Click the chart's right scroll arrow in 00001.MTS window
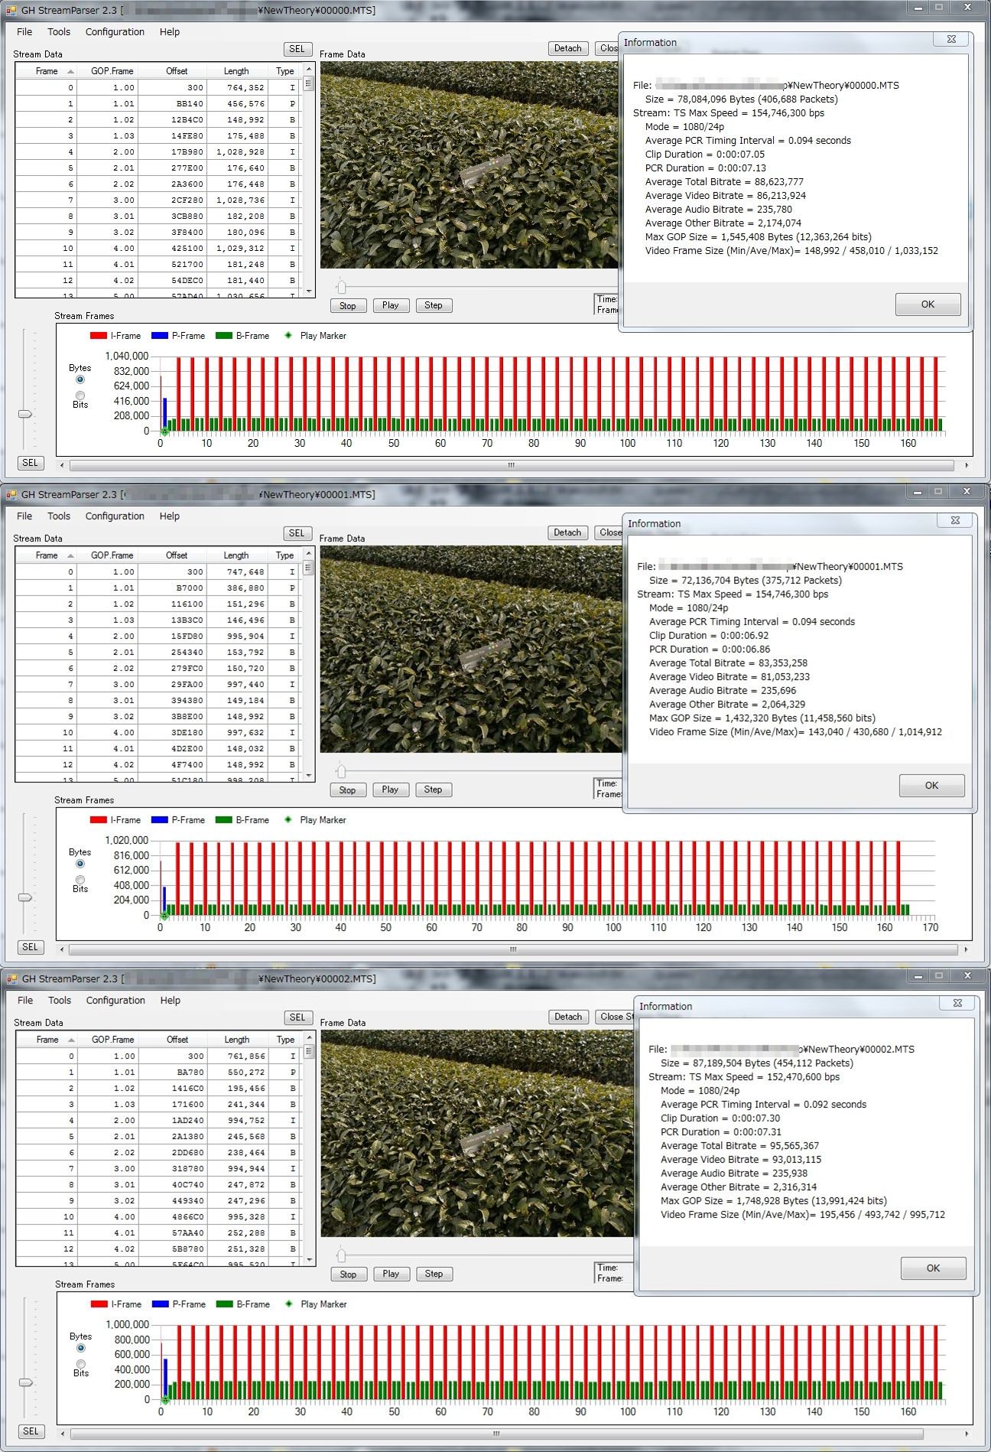This screenshot has width=991, height=1452. (x=966, y=949)
